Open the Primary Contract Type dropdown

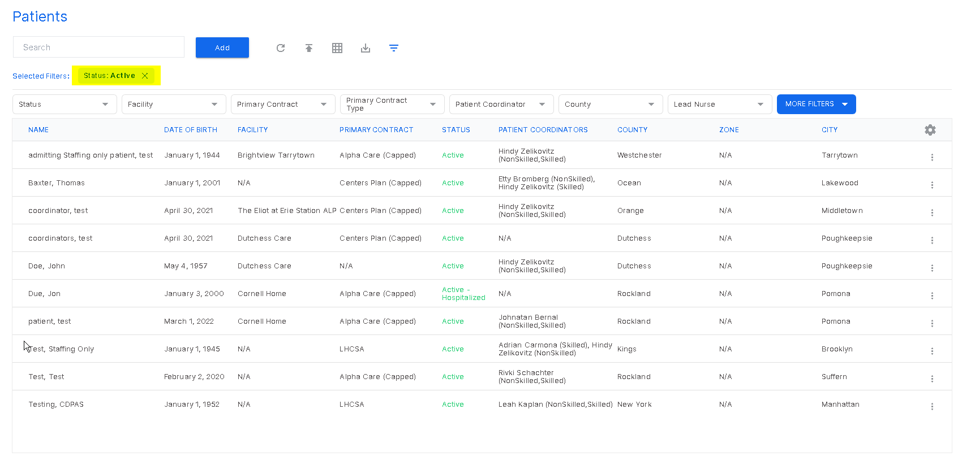click(x=392, y=104)
